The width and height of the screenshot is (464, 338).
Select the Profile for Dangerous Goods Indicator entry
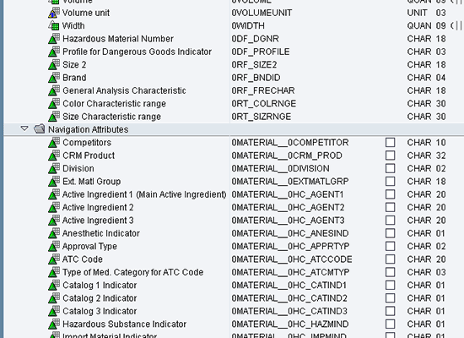137,52
